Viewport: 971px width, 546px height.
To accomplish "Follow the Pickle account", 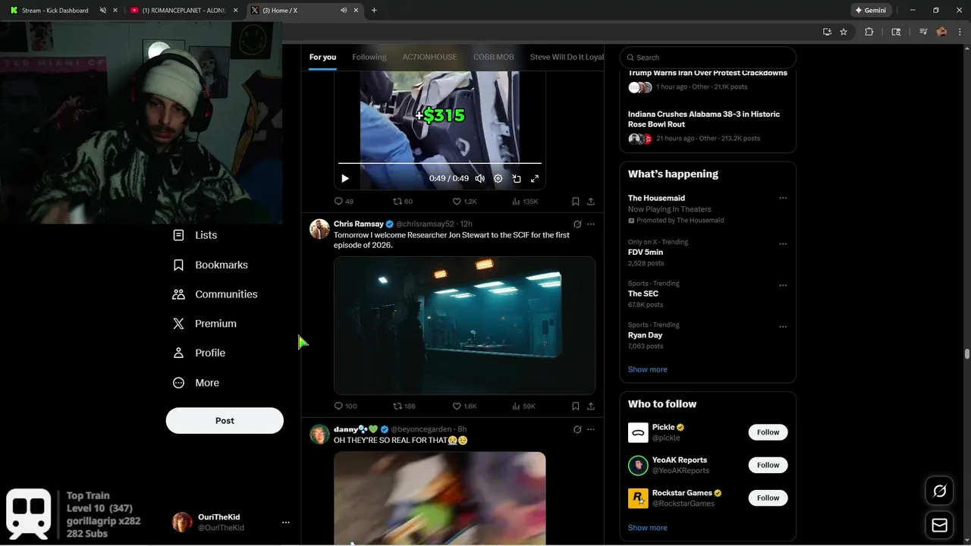I will click(x=768, y=432).
